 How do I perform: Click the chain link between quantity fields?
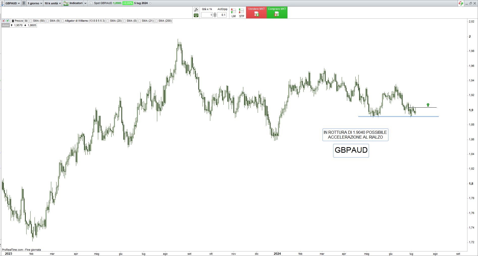215,15
